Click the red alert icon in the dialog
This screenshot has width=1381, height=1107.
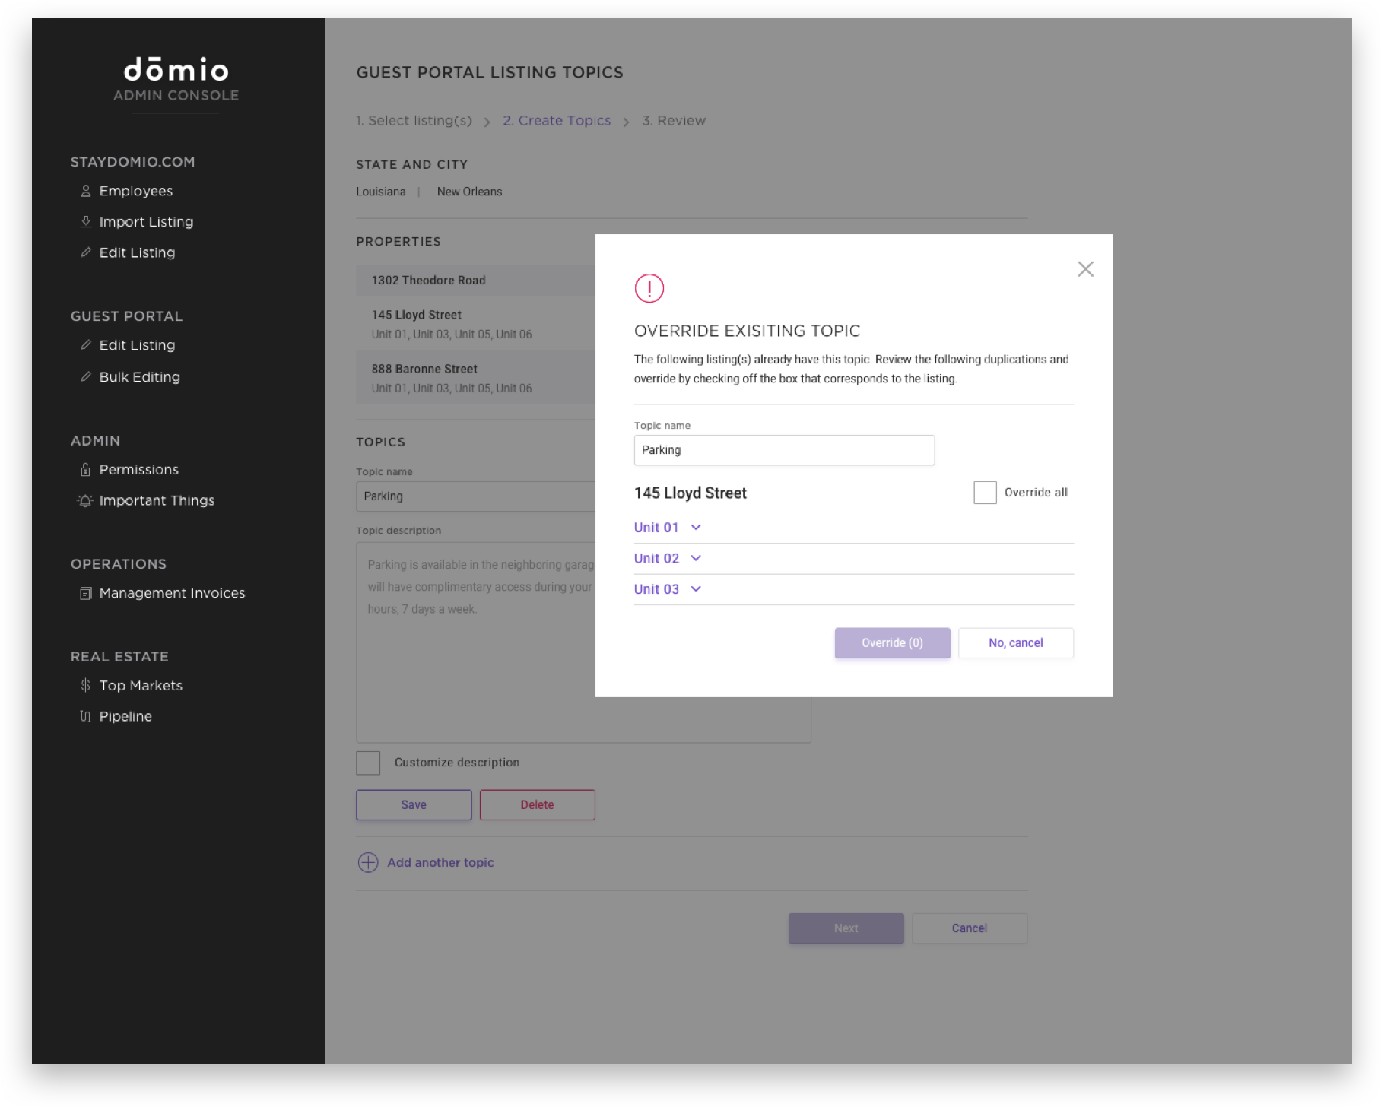649,289
